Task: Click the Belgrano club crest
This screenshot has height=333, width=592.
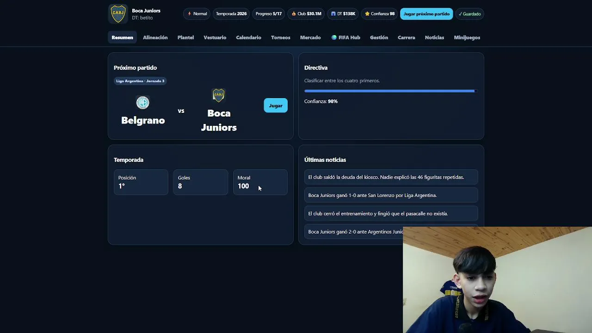Action: pyautogui.click(x=143, y=102)
